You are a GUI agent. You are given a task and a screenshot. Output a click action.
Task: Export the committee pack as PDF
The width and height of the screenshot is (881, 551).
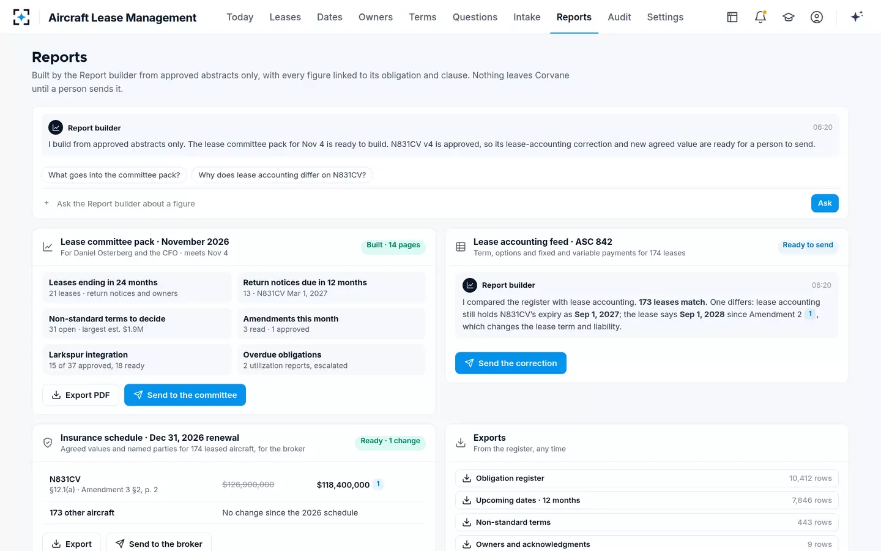point(81,395)
